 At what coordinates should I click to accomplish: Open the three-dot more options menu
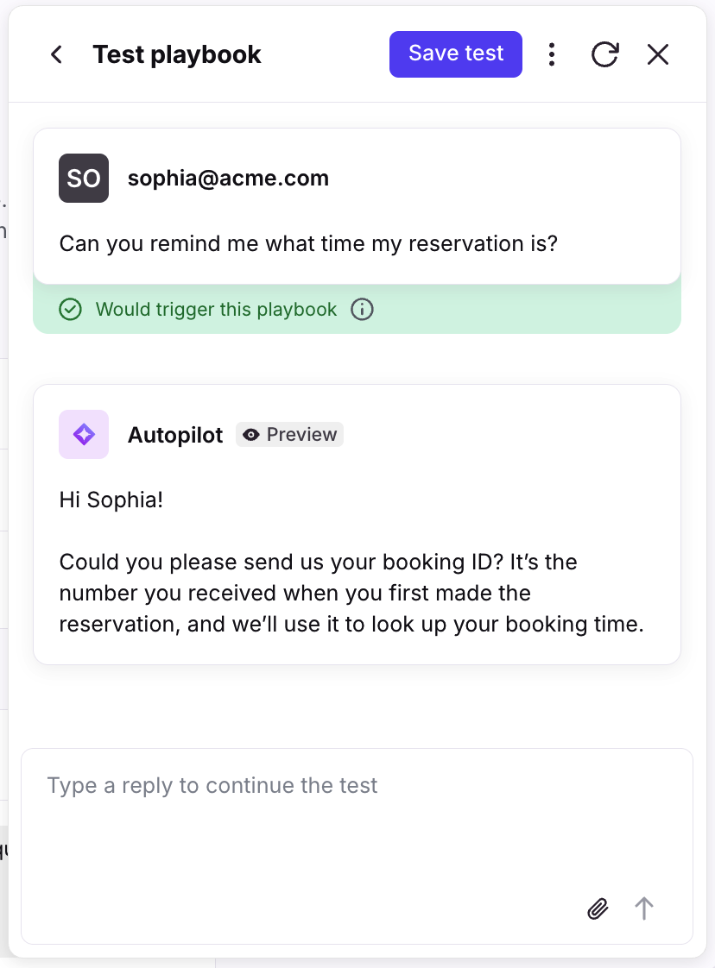click(552, 55)
